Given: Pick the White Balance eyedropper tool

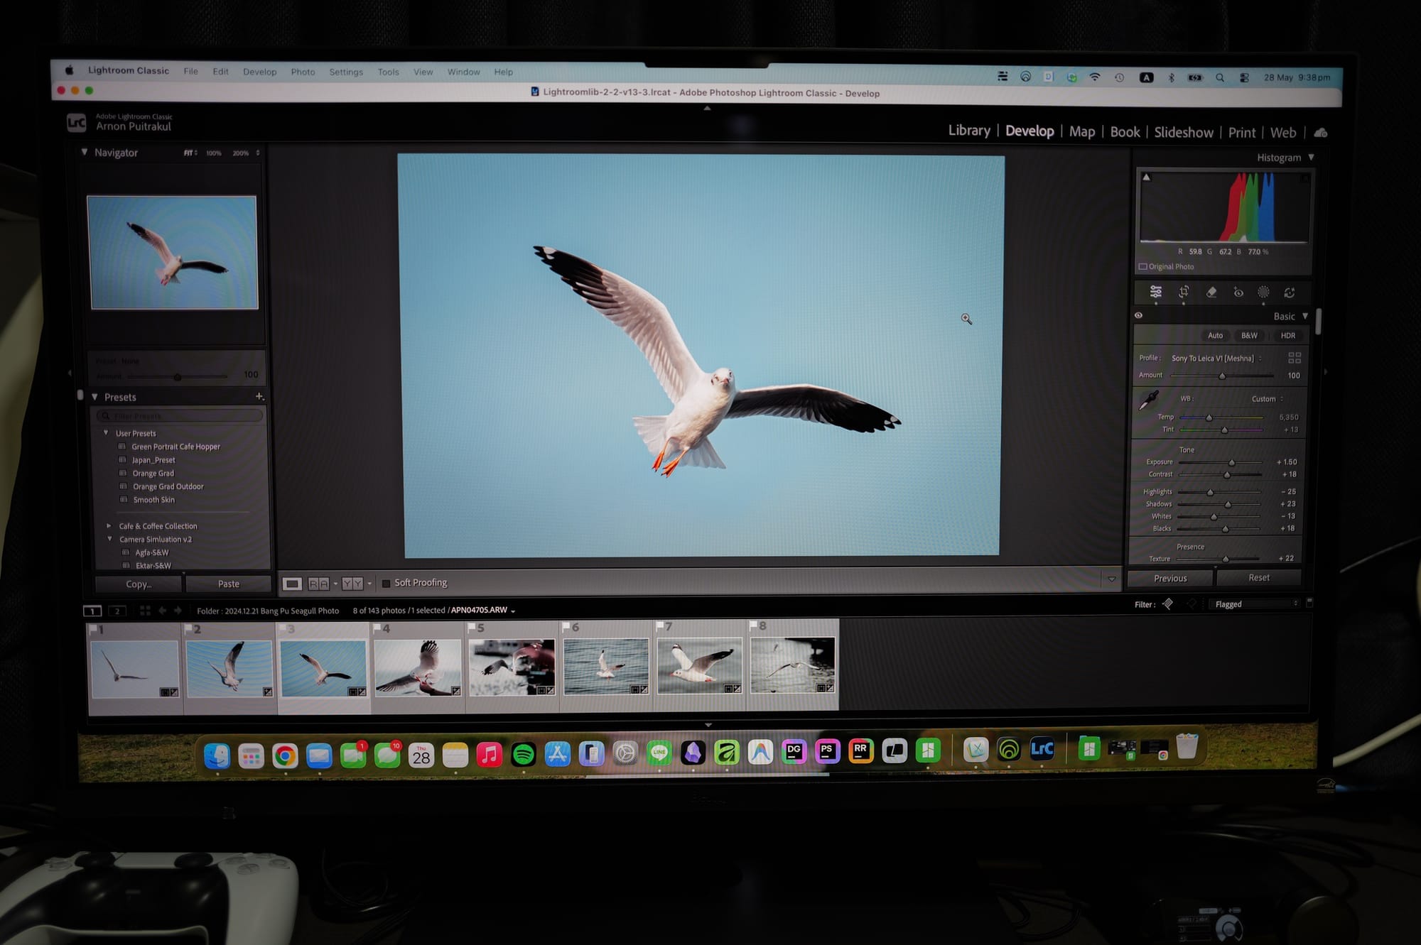Looking at the screenshot, I should (1149, 400).
